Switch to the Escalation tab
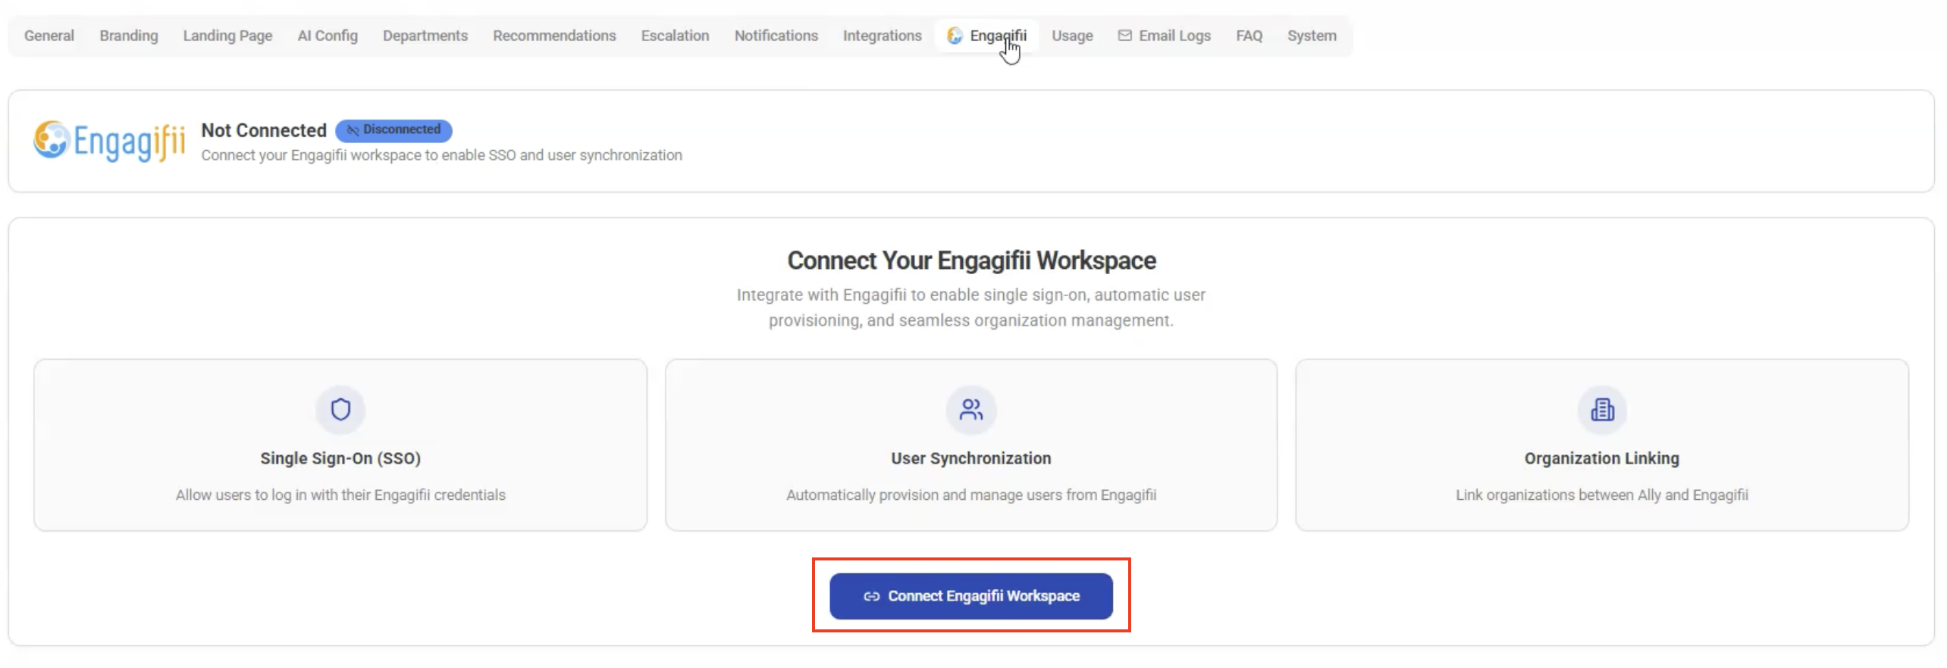The image size is (1947, 668). tap(675, 36)
